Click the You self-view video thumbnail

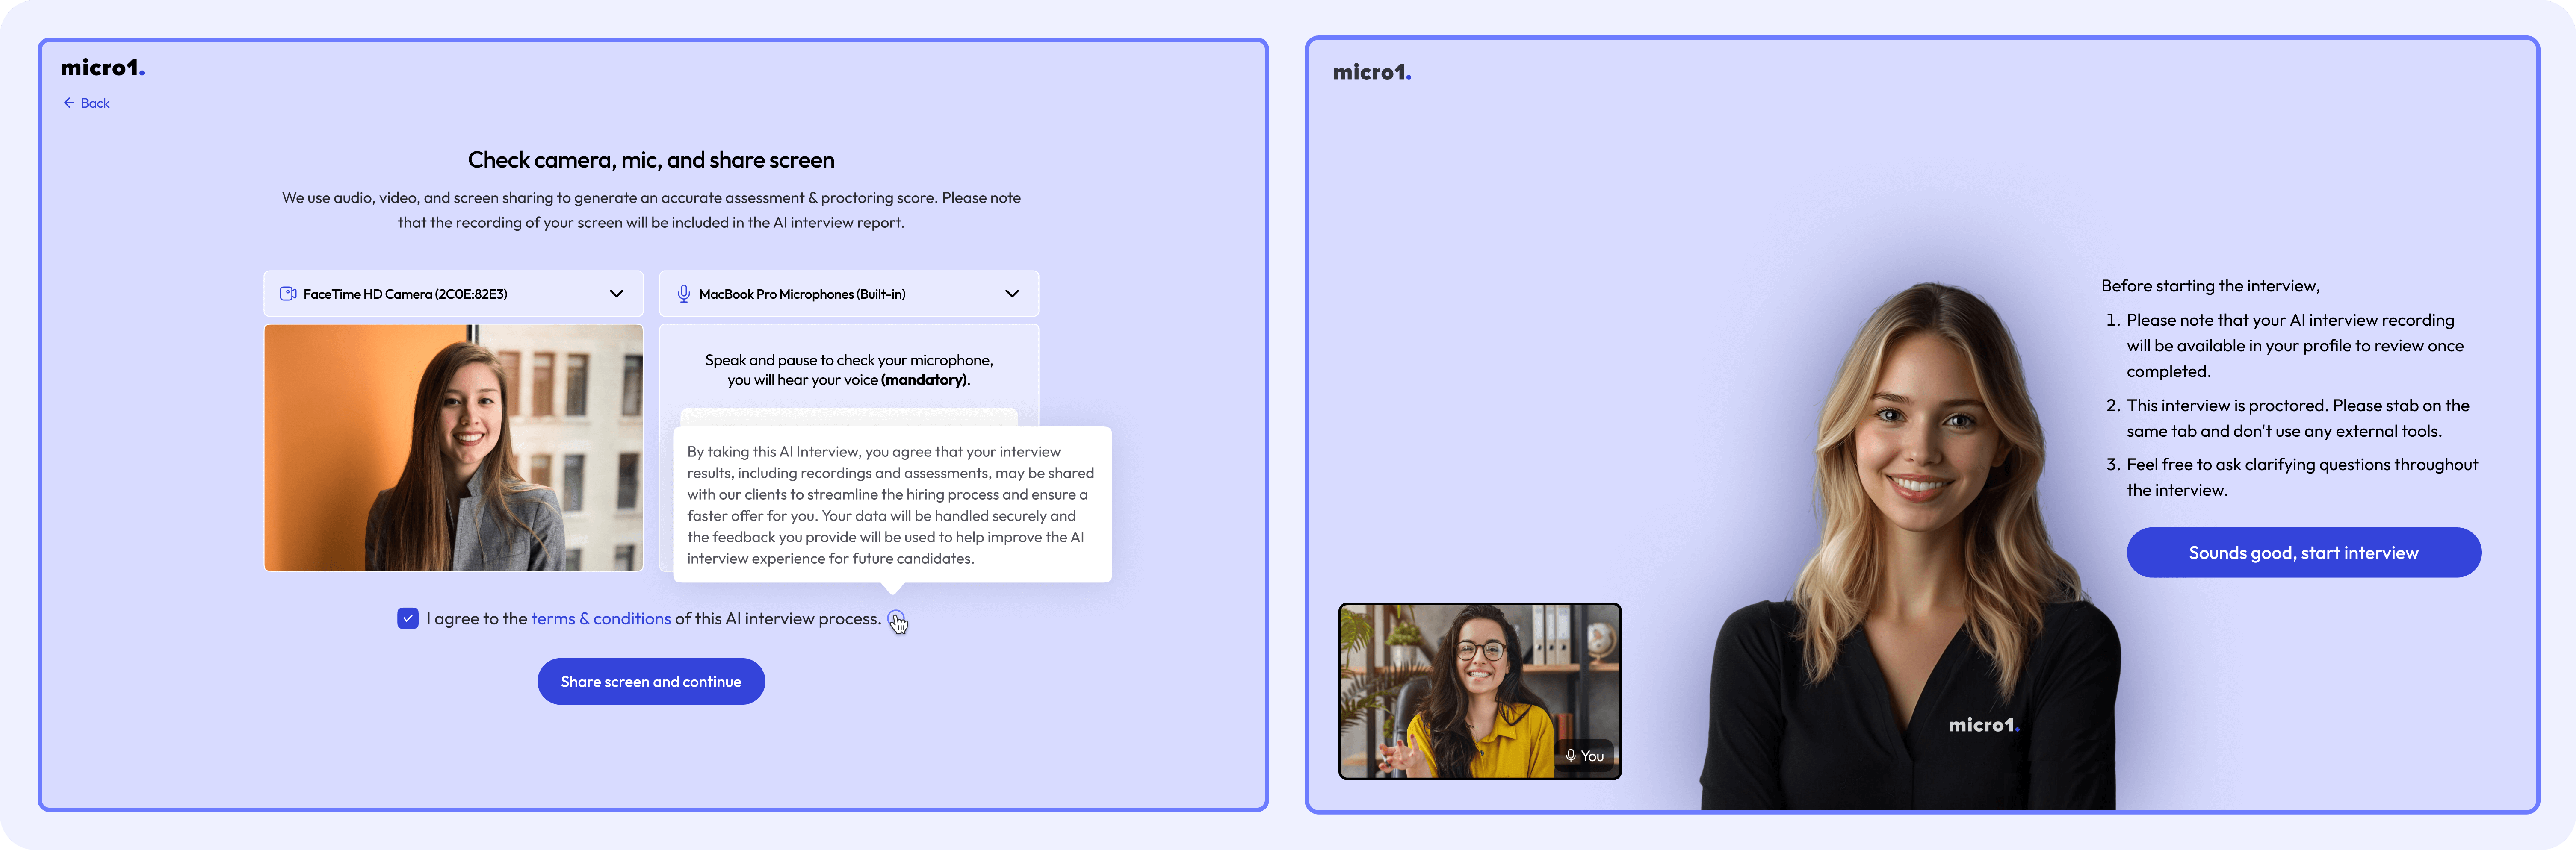(1479, 690)
